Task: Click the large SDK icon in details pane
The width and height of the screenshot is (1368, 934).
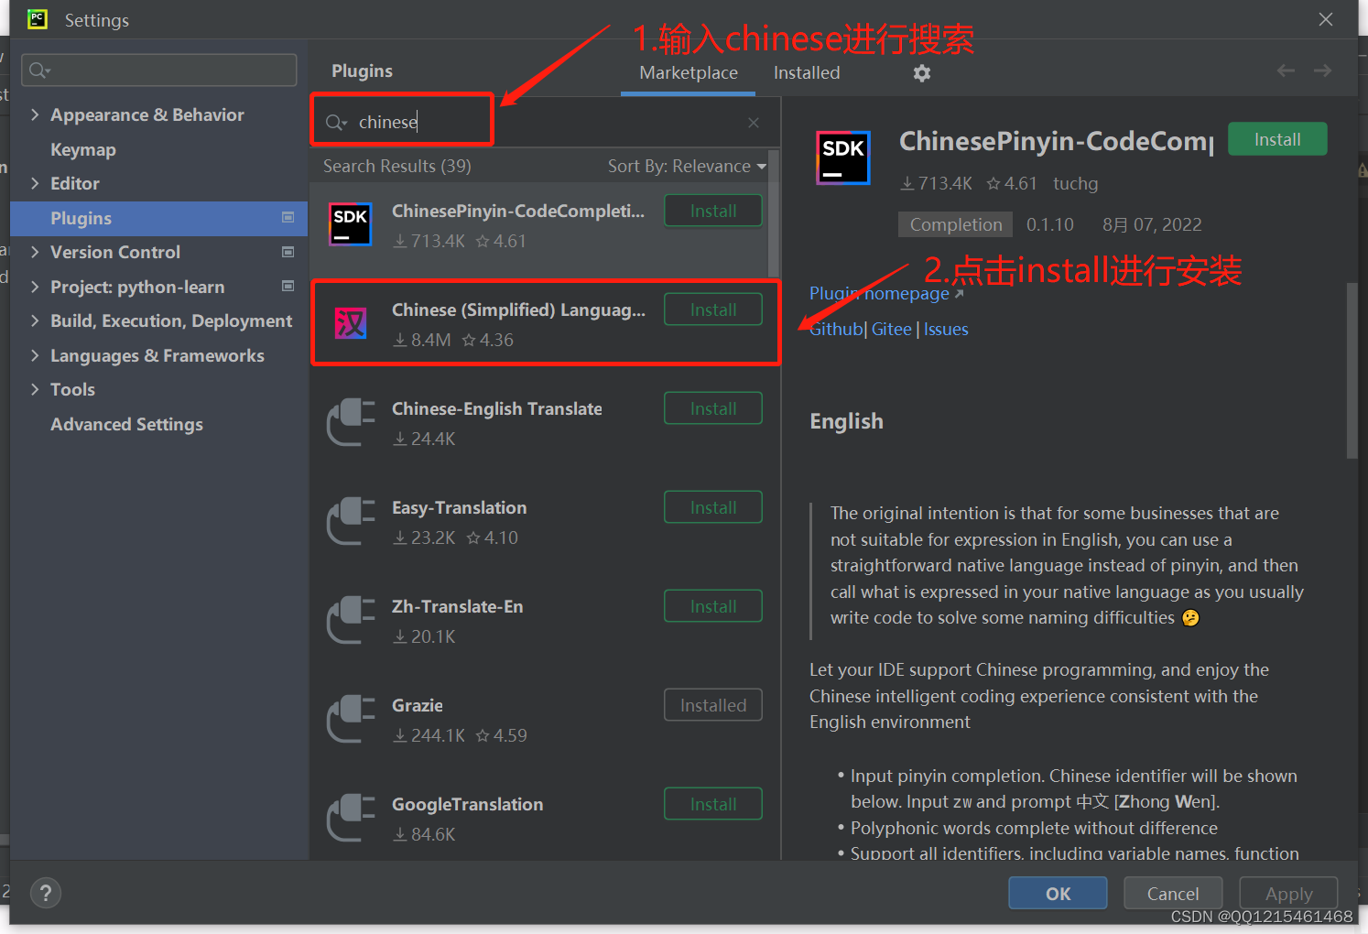Action: point(842,157)
